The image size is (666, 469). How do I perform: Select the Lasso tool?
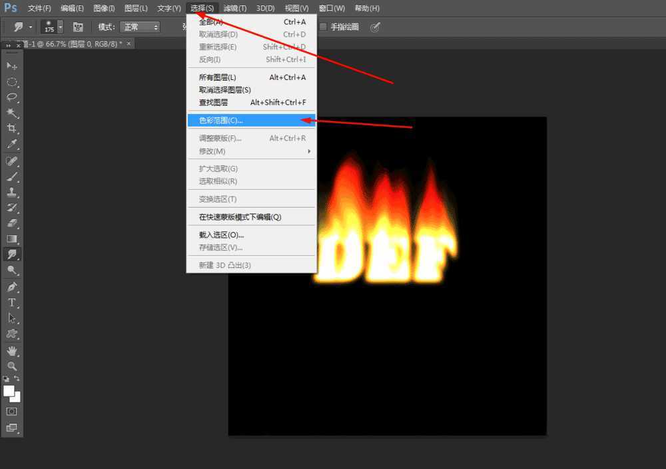11,98
